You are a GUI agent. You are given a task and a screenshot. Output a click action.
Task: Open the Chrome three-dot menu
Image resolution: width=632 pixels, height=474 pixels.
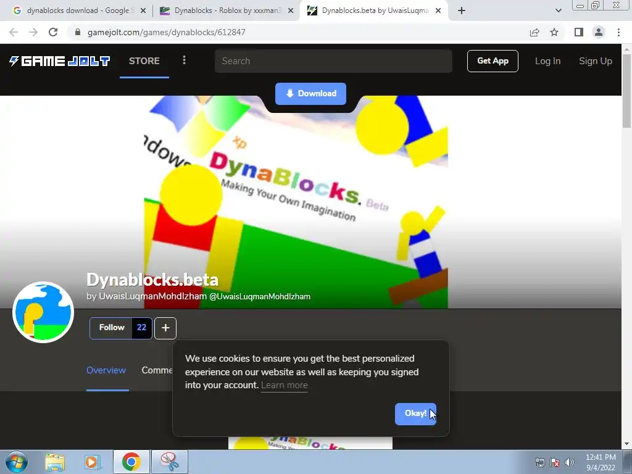coord(618,32)
